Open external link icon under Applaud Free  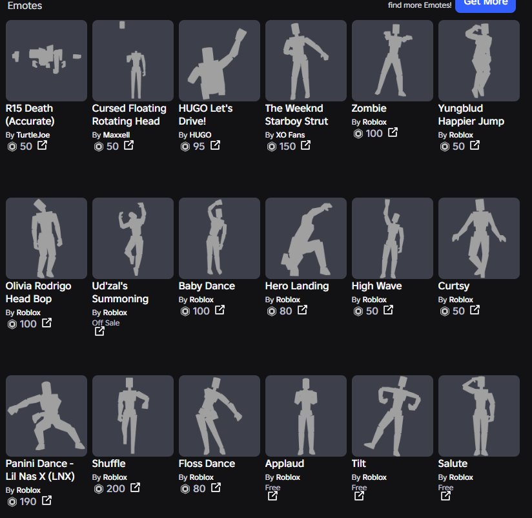(x=272, y=496)
